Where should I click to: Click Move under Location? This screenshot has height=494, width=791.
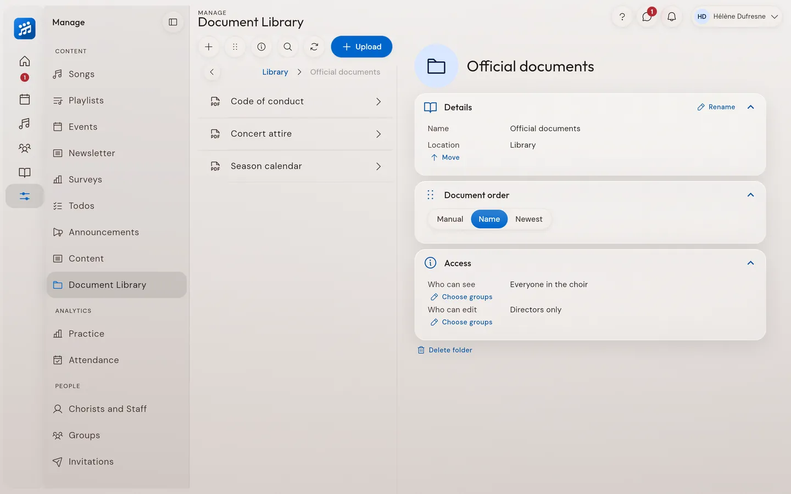coord(445,158)
